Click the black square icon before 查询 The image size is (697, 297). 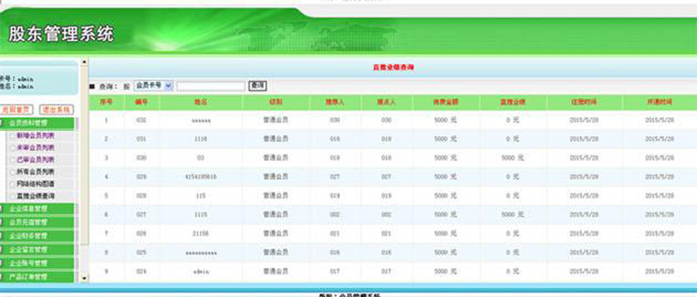93,86
